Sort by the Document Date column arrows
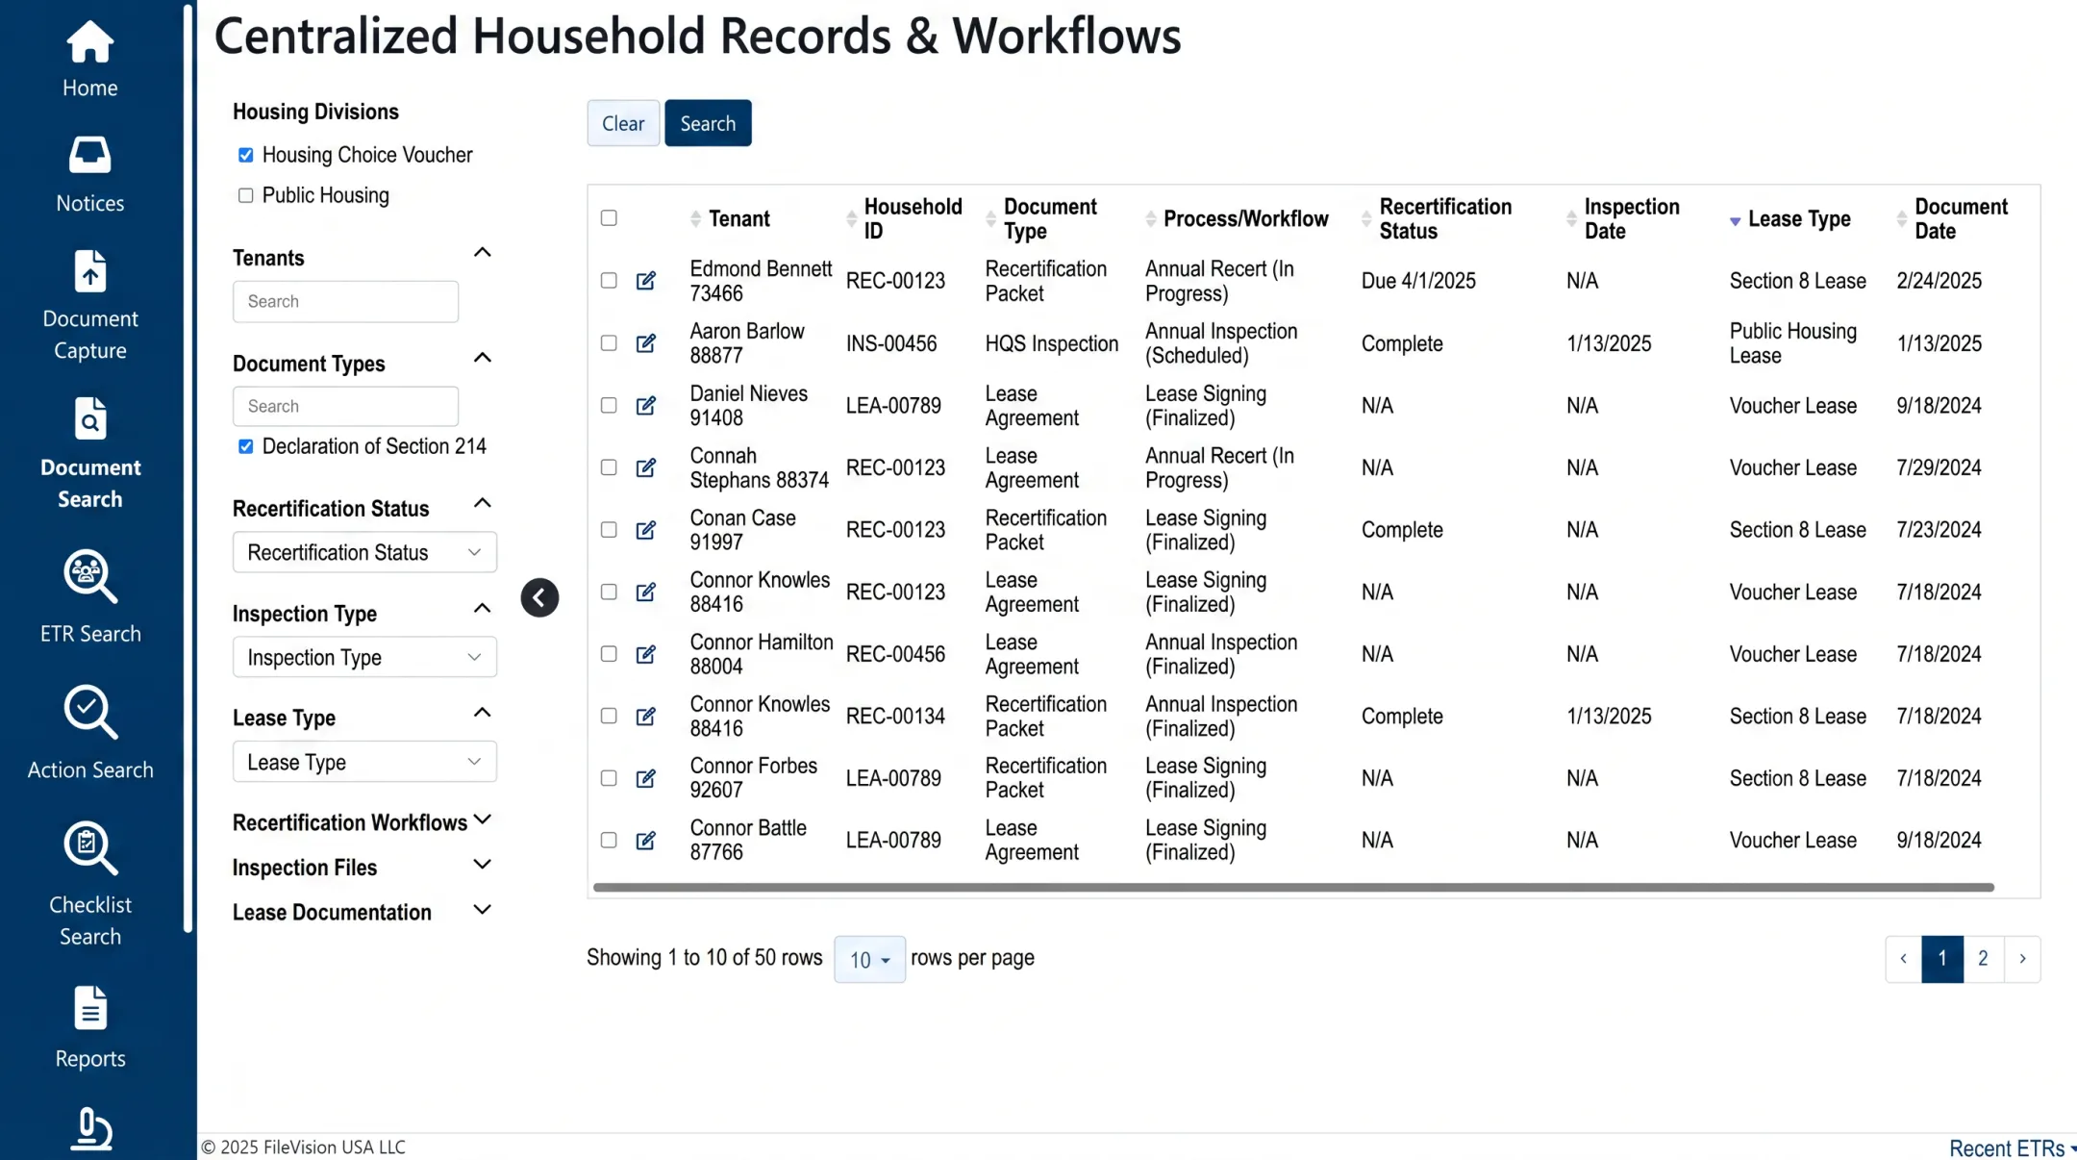Screen dimensions: 2077x1160 [x=1901, y=219]
